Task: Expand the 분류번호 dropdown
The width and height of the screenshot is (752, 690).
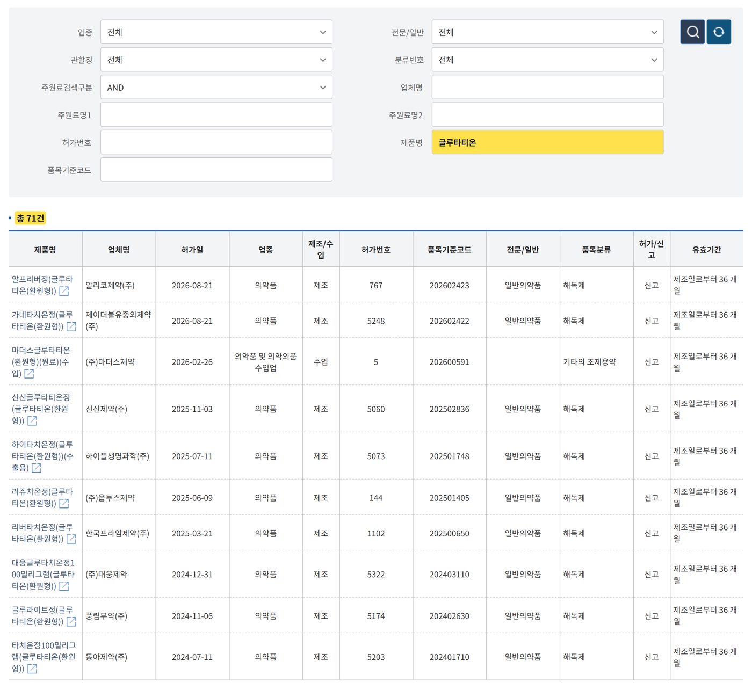Action: click(x=547, y=60)
